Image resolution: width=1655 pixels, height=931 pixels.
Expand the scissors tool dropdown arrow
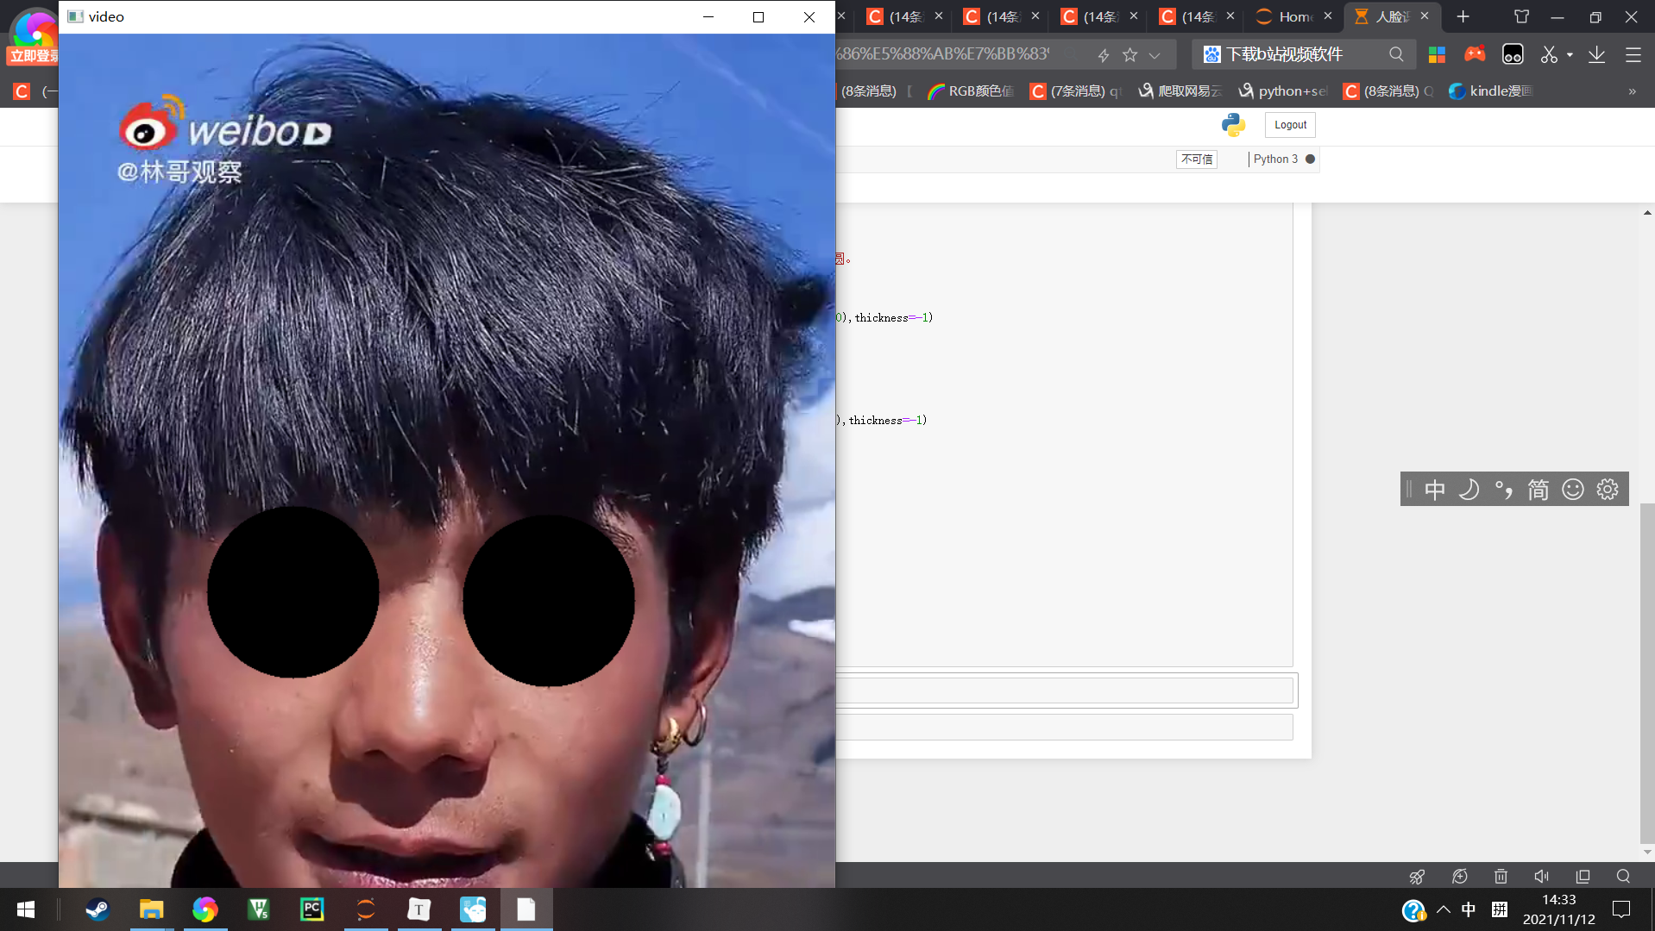(x=1570, y=55)
